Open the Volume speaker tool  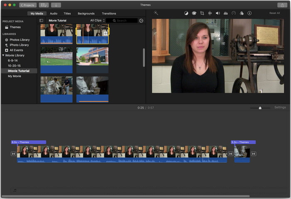pos(218,13)
